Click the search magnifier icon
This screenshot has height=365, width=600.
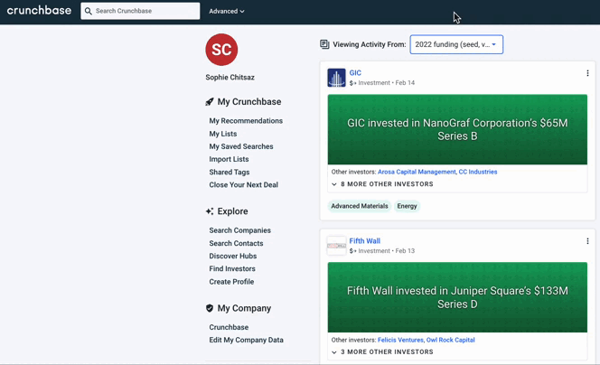click(x=88, y=11)
